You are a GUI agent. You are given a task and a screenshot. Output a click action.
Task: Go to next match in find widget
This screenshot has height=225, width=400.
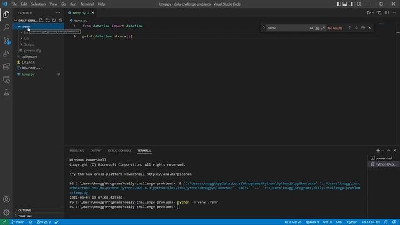tap(356, 28)
